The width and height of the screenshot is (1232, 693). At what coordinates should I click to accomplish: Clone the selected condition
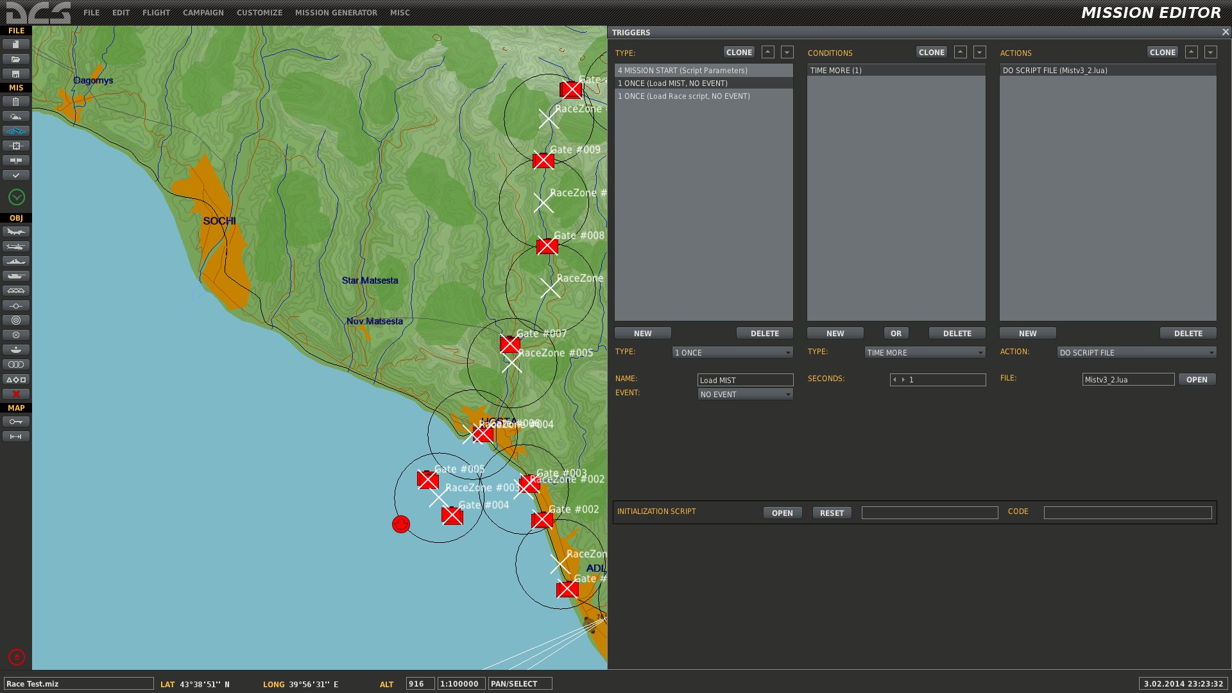pos(932,52)
